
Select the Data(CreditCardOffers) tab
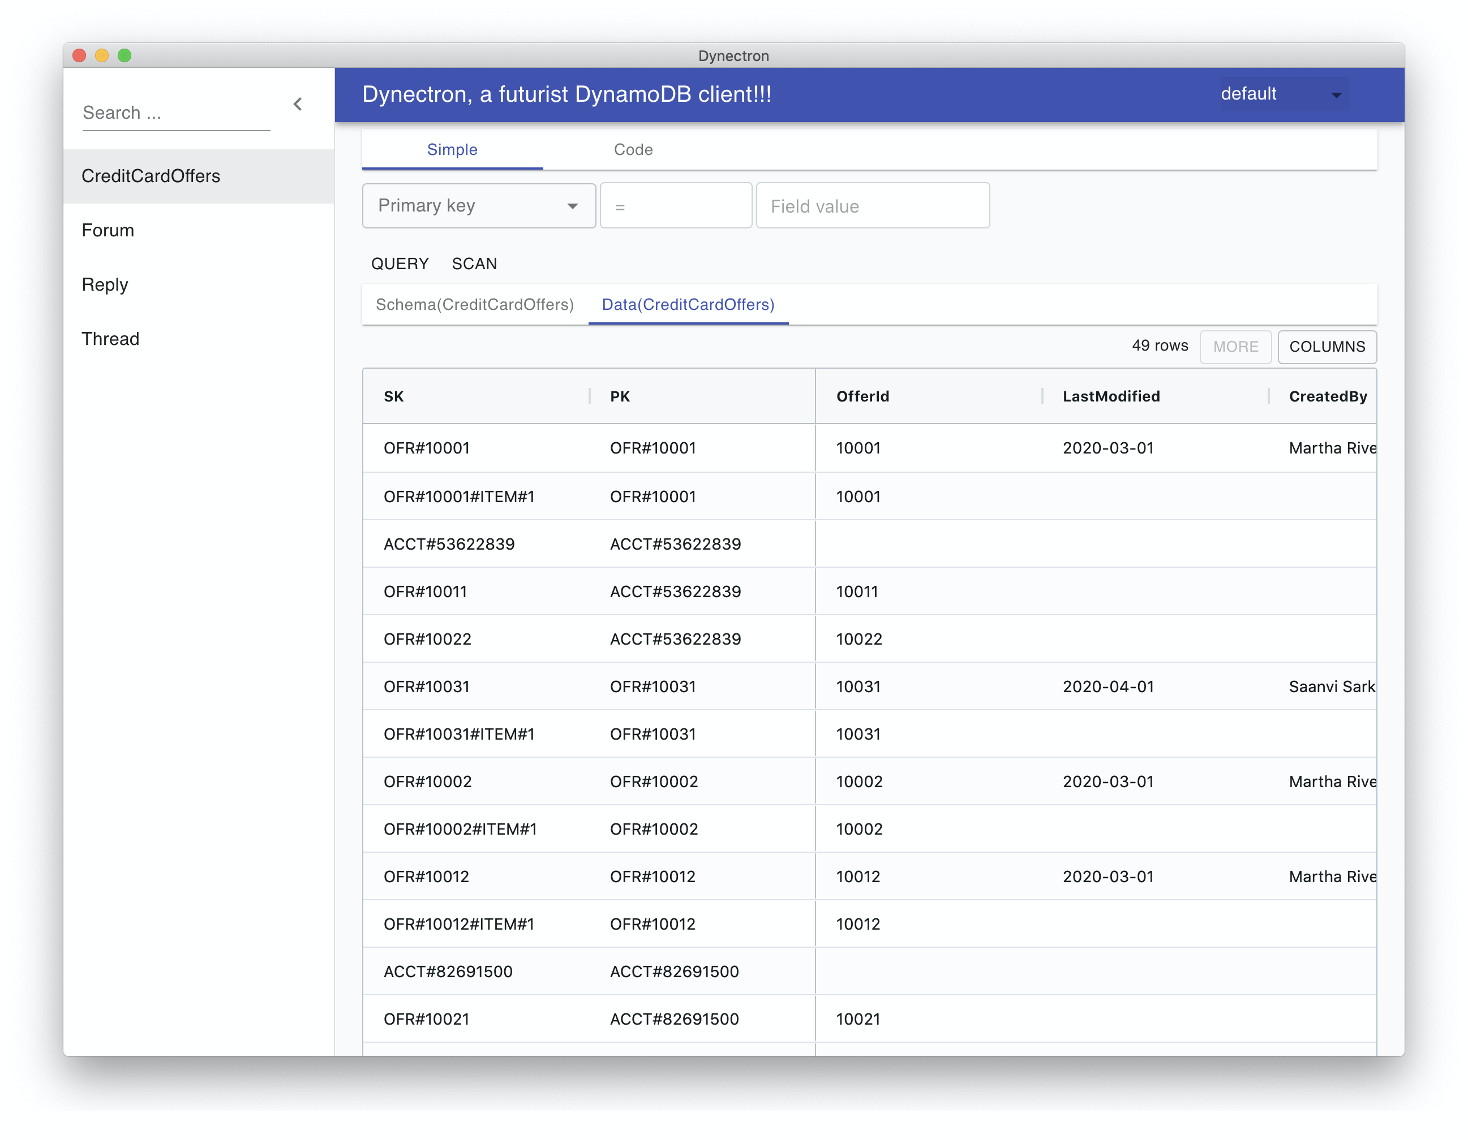point(688,304)
